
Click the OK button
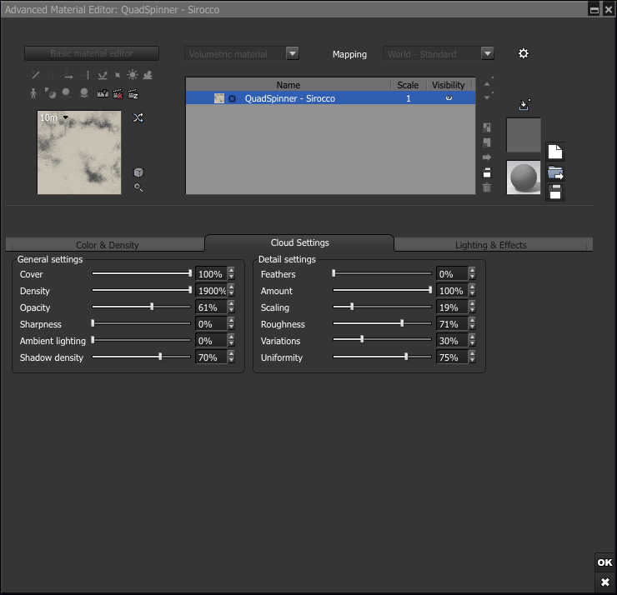tap(605, 562)
